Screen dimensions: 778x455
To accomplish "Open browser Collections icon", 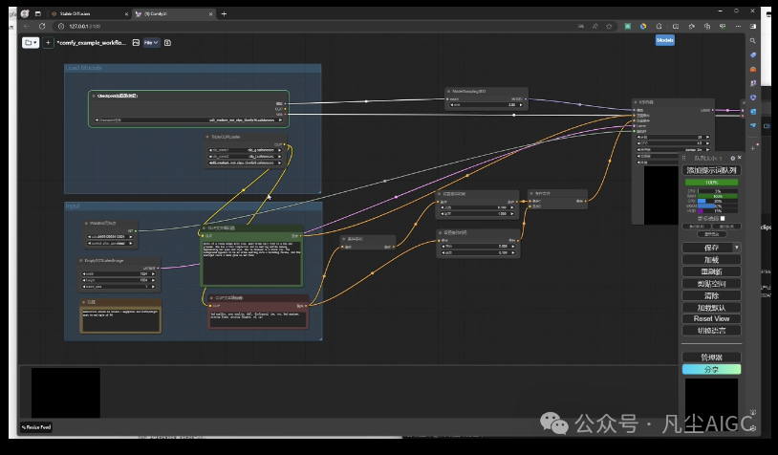I will point(707,27).
